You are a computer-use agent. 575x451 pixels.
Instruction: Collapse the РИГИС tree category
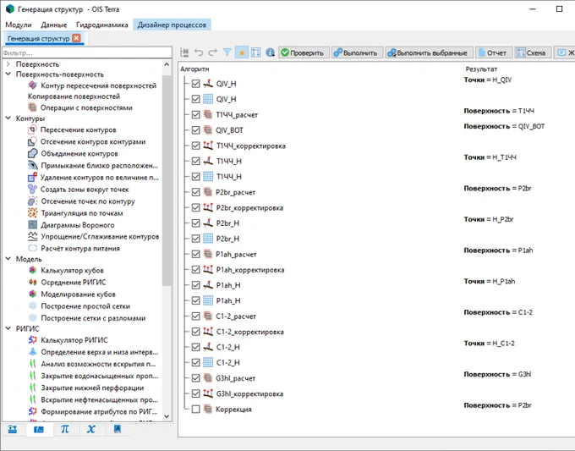8,328
